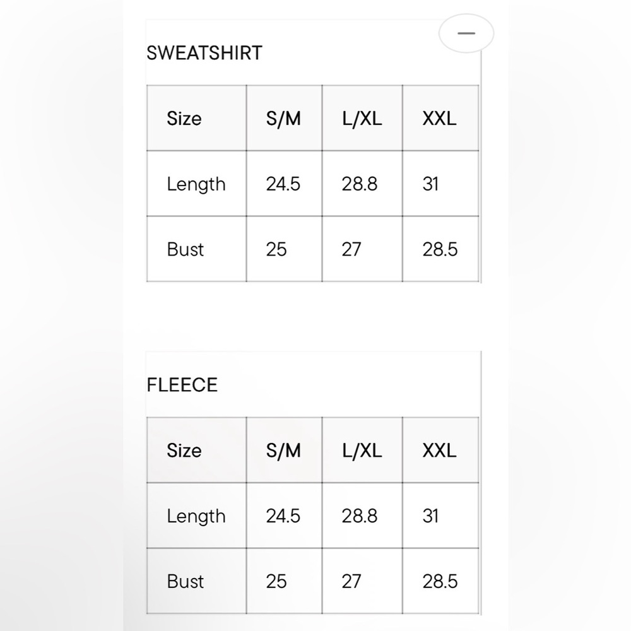Select the FLEECE section heading
Image resolution: width=631 pixels, height=631 pixels.
182,385
